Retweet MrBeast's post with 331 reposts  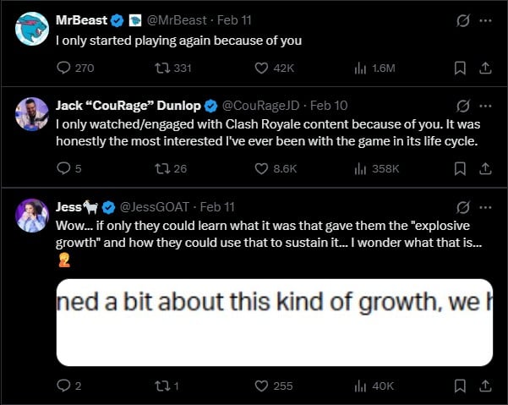(161, 68)
